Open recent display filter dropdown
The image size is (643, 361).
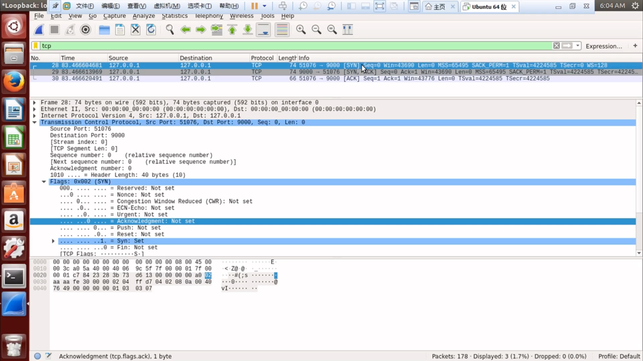[578, 46]
